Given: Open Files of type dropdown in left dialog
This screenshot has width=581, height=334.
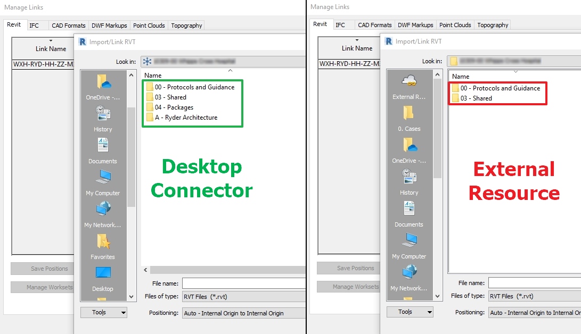Looking at the screenshot, I should 244,297.
